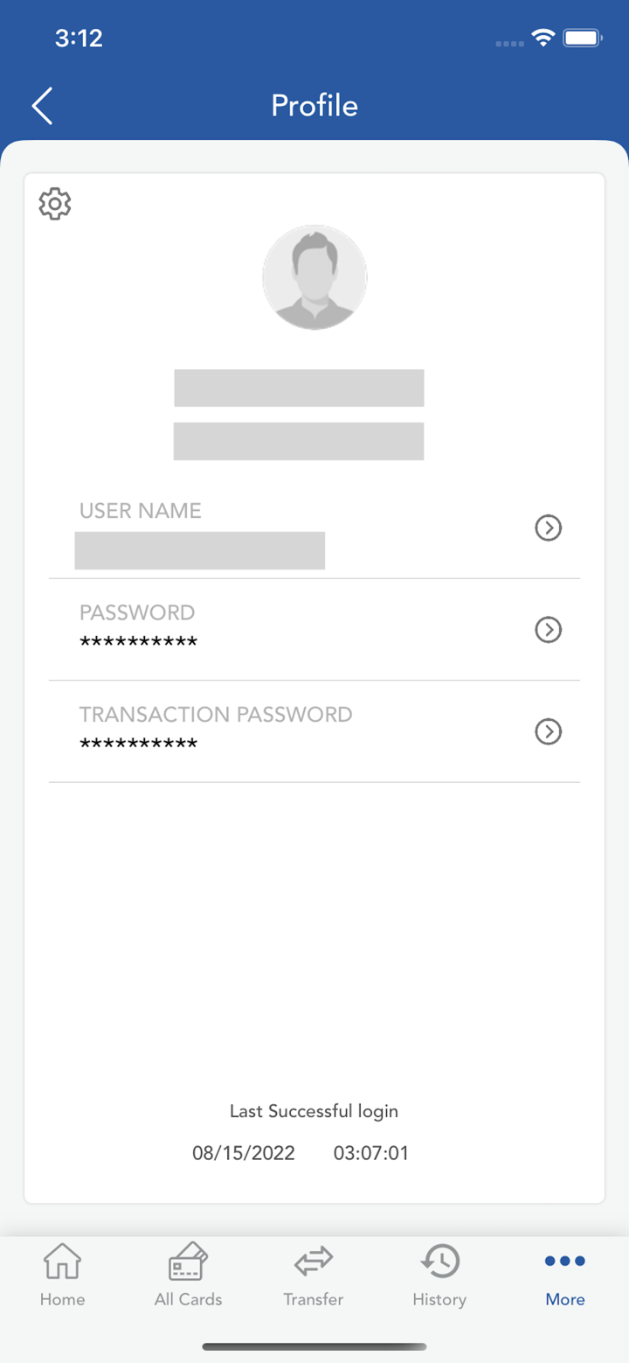Tap the history clock icon
This screenshot has height=1363, width=629.
point(439,1262)
